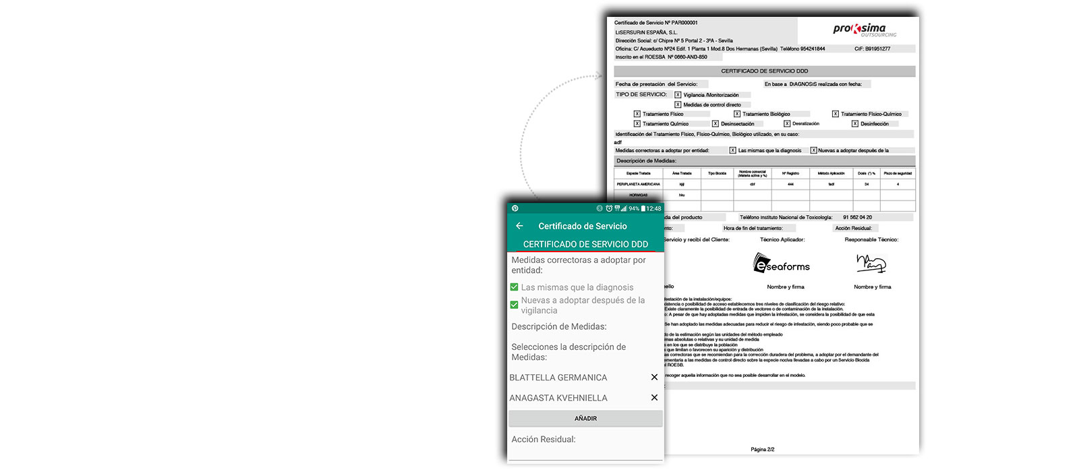Click the 'Plazo de seguridad' column header

tap(898, 173)
